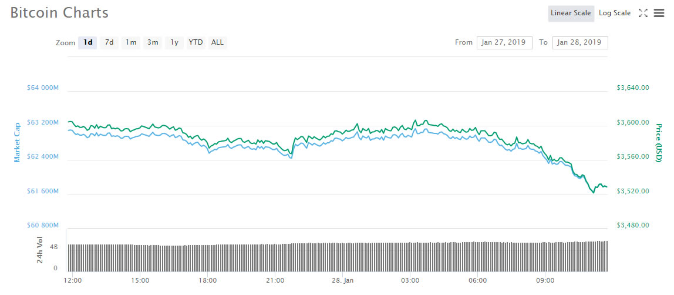The image size is (674, 295).
Task: Click the 15:00 time axis label
Action: point(140,281)
